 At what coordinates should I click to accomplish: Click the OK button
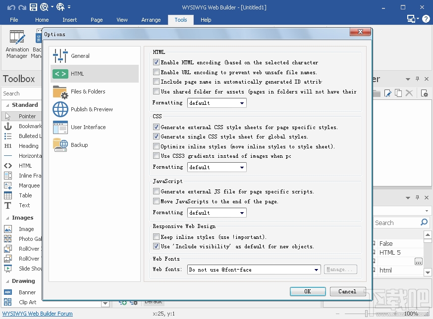point(308,291)
